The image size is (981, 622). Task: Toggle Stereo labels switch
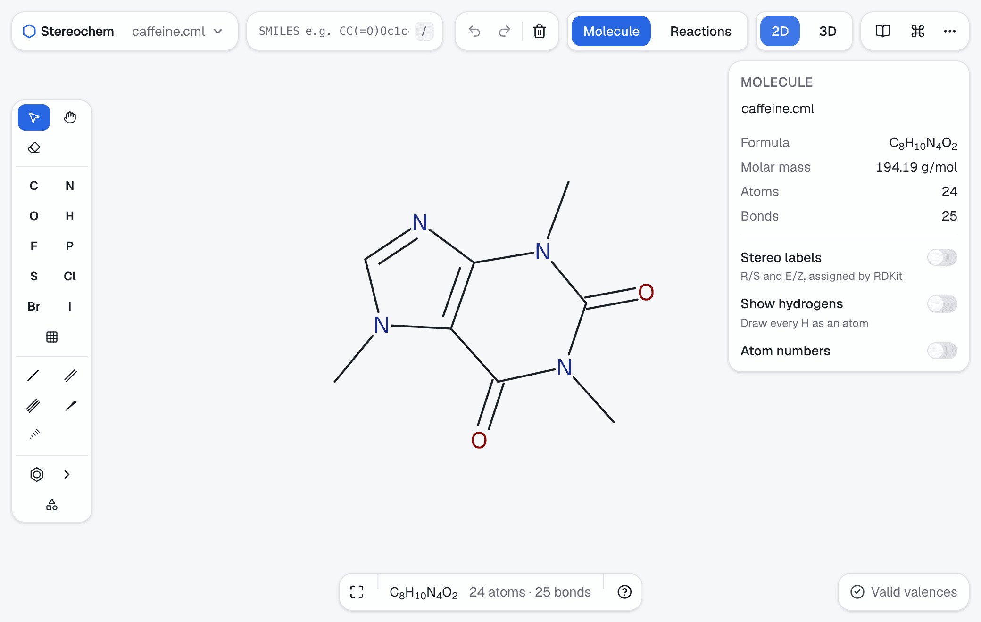coord(942,258)
